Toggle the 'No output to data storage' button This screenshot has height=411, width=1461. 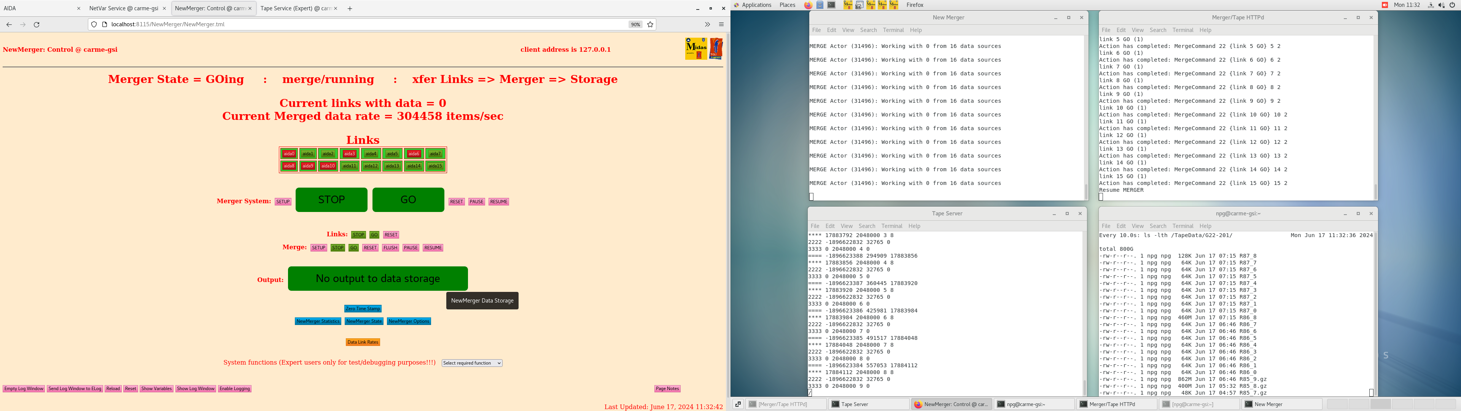(x=378, y=279)
